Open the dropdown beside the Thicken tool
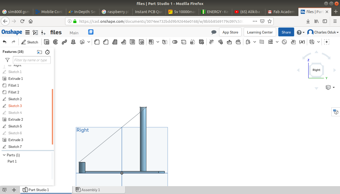This screenshot has height=194, width=340. [x=89, y=42]
